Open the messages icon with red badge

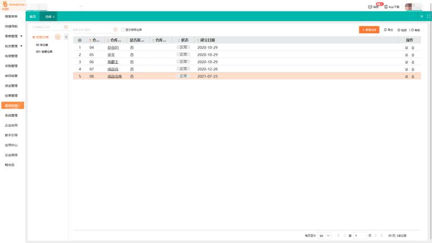point(370,7)
